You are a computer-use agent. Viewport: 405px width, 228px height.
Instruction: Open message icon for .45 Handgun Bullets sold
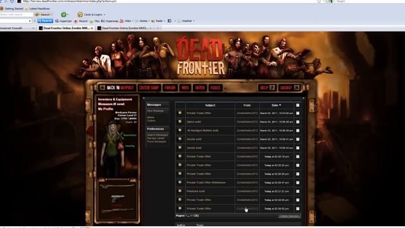(x=180, y=130)
